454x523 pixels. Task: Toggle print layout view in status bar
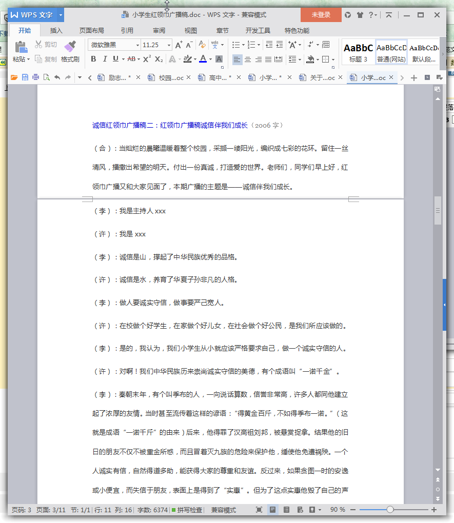tap(273, 510)
